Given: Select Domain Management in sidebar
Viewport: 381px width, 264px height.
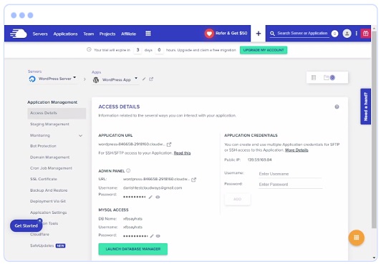Looking at the screenshot, I should point(50,157).
